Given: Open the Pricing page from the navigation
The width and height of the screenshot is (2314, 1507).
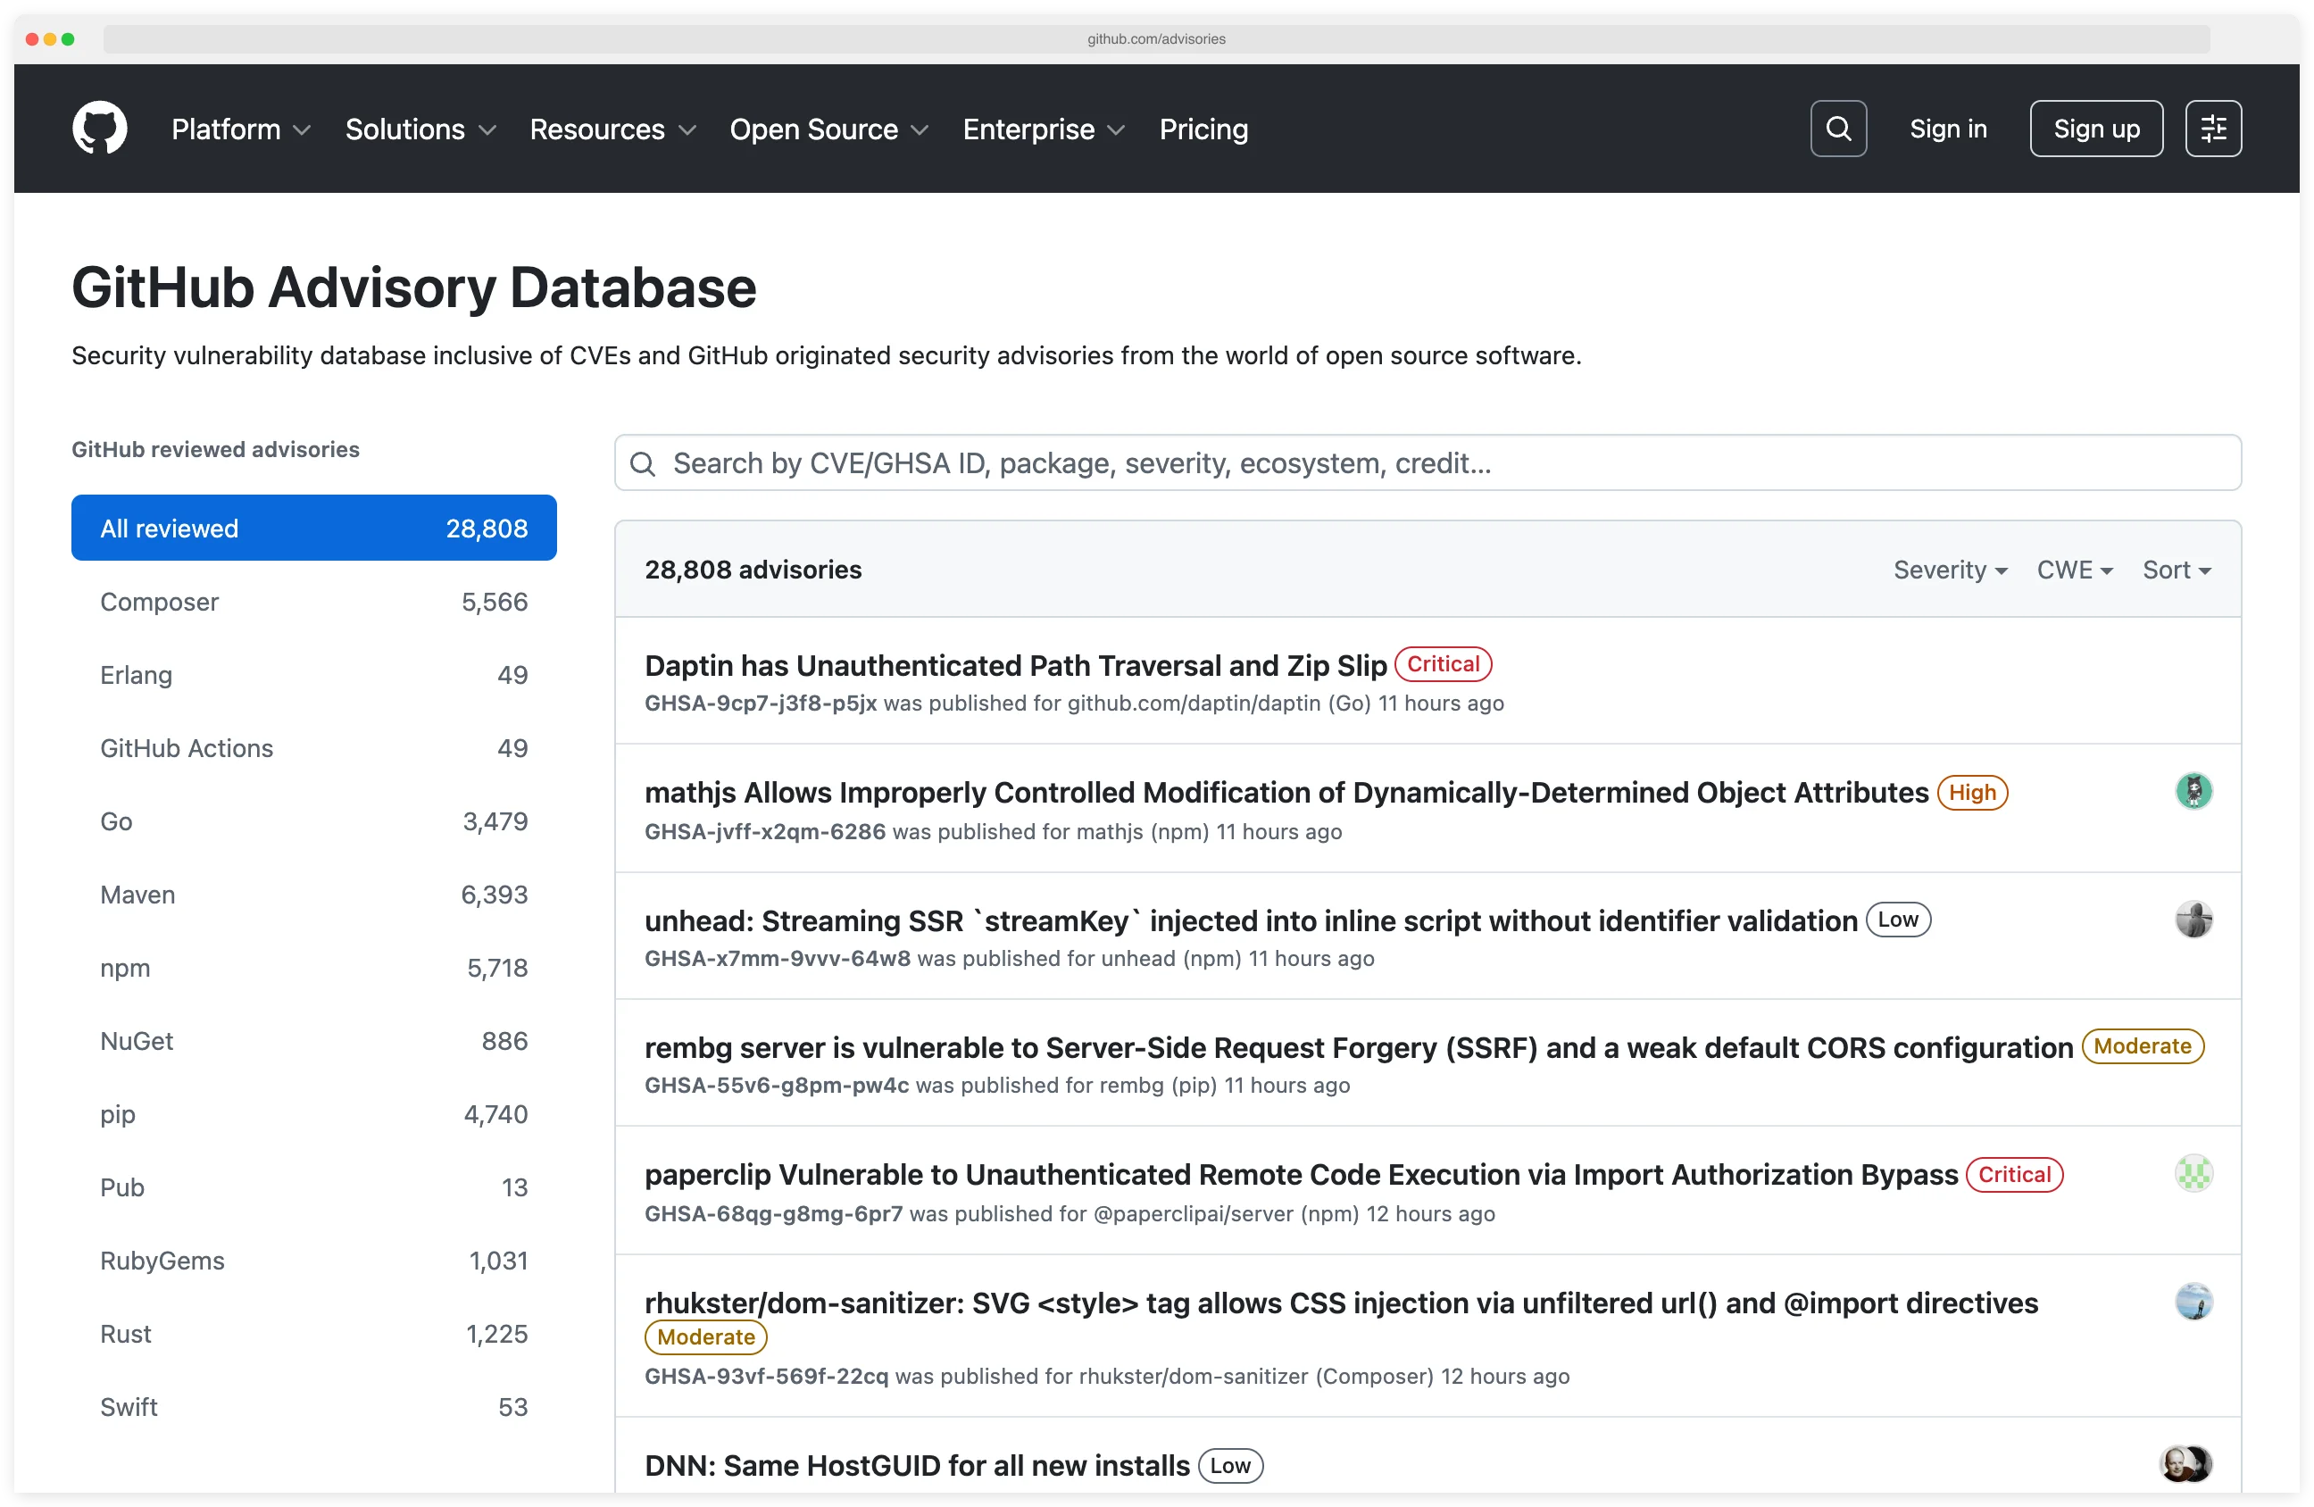Looking at the screenshot, I should tap(1203, 129).
